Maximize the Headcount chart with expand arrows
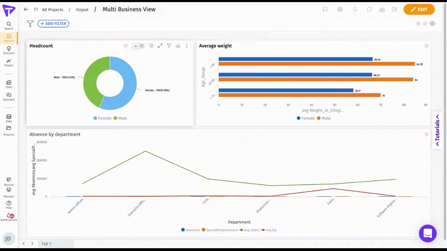Viewport: 447px width, 251px height. 160,46
